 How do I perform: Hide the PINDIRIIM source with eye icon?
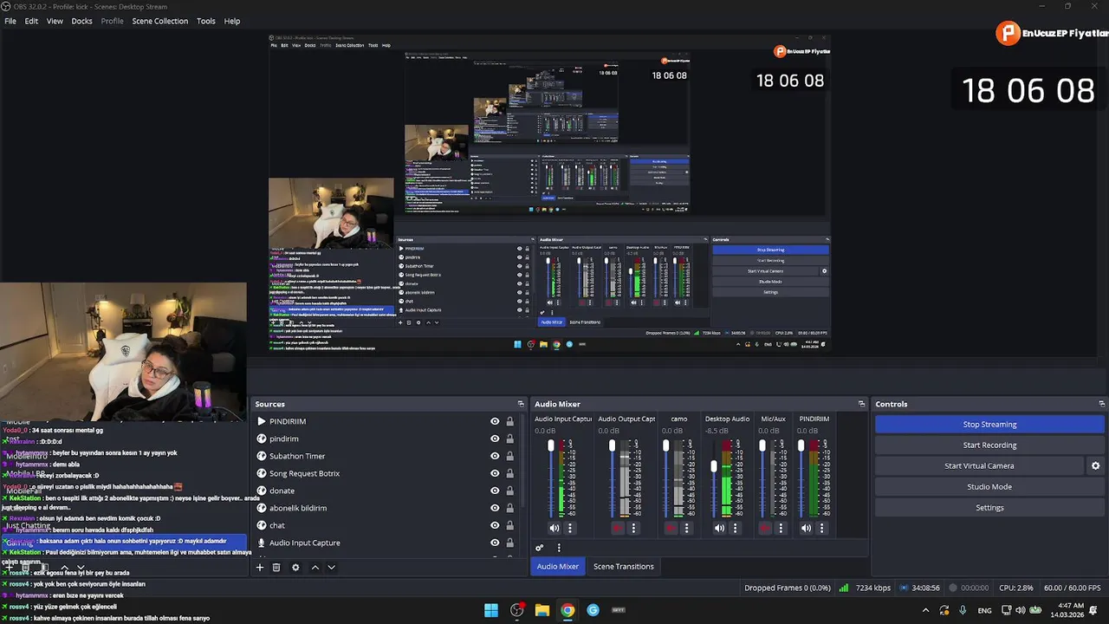point(495,421)
